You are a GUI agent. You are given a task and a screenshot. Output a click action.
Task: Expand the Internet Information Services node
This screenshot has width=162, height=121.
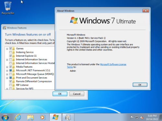click(x=7, y=60)
